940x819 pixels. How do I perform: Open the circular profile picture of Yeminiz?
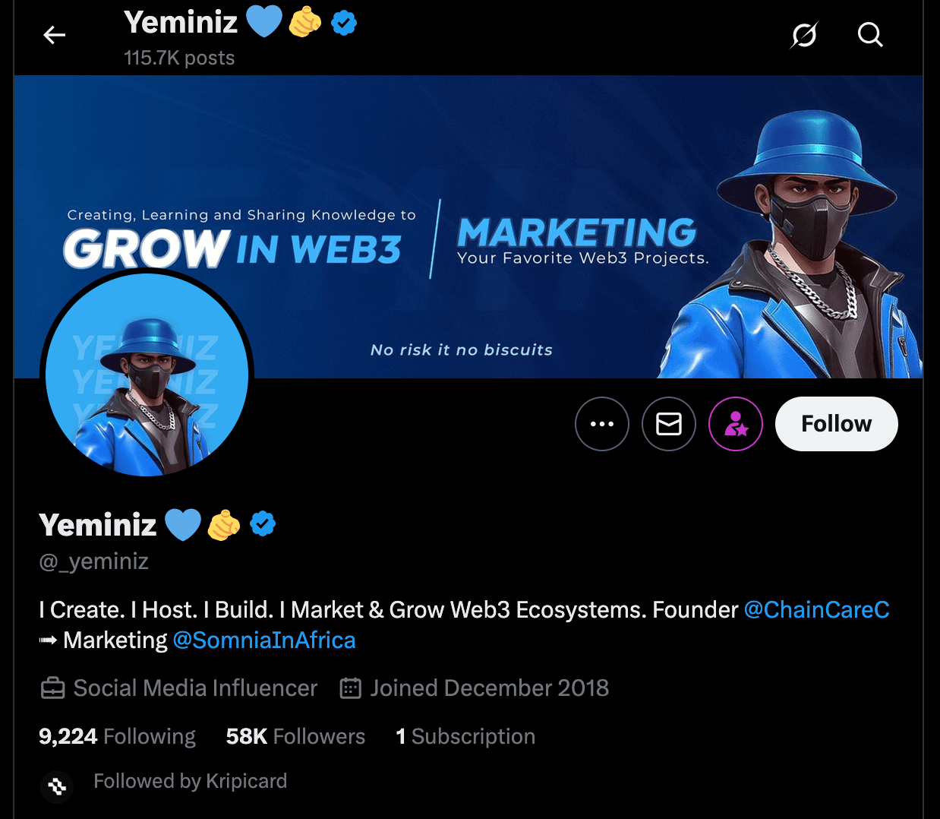point(147,375)
